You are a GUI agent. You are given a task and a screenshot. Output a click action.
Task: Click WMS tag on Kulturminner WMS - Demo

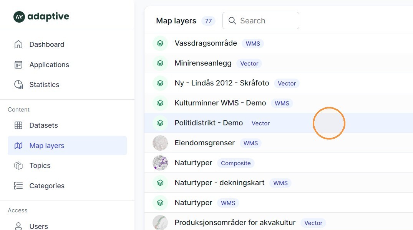coord(282,103)
